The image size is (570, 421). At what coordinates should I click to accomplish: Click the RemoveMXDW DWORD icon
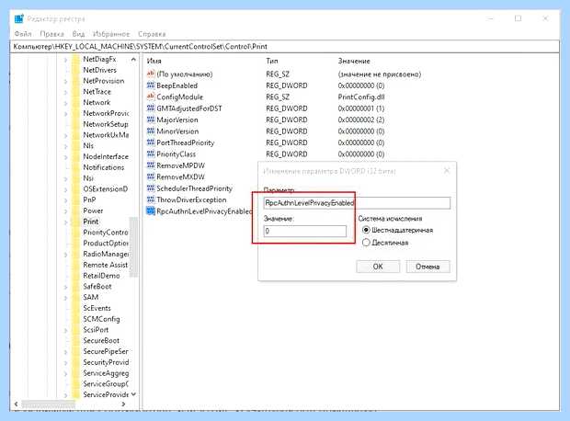(151, 177)
